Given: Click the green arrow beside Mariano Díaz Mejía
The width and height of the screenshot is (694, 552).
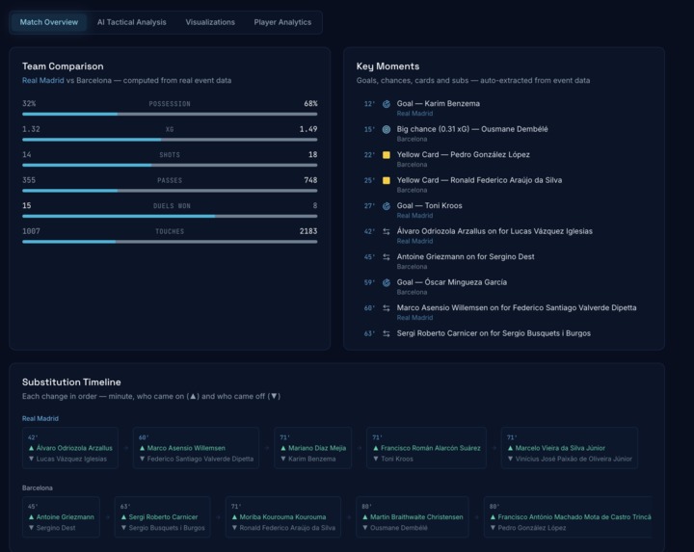Looking at the screenshot, I should (x=283, y=448).
